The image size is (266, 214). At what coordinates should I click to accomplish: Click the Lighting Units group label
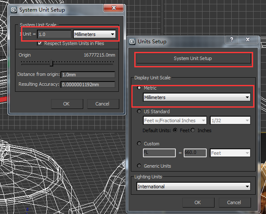click(148, 177)
